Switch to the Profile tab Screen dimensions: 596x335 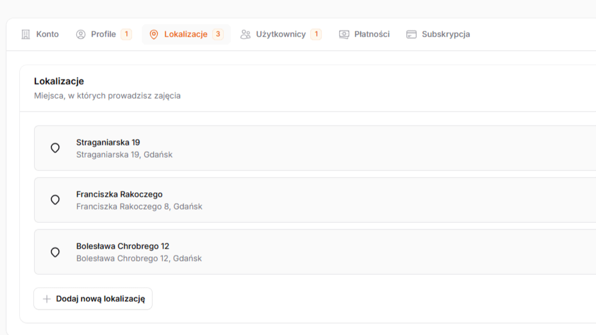103,35
